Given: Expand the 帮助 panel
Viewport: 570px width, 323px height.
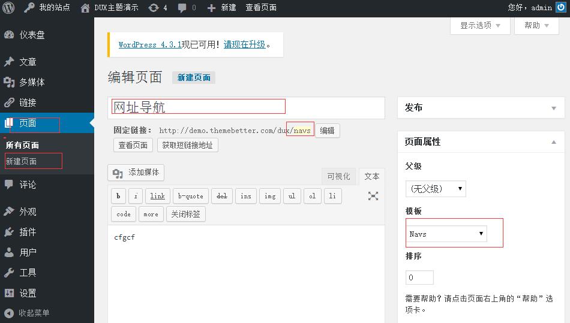Looking at the screenshot, I should click(x=536, y=25).
